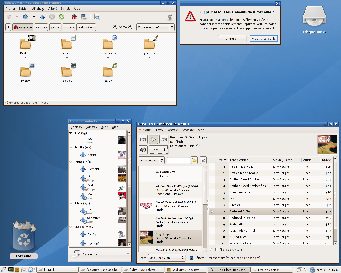The height and width of the screenshot is (273, 341).
Task: Select the song Bananarama in the list
Action: (x=270, y=192)
